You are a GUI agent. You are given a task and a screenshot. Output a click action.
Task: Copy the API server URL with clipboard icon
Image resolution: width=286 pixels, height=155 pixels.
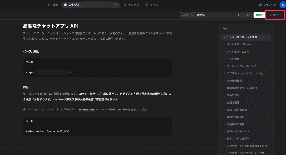249,15
